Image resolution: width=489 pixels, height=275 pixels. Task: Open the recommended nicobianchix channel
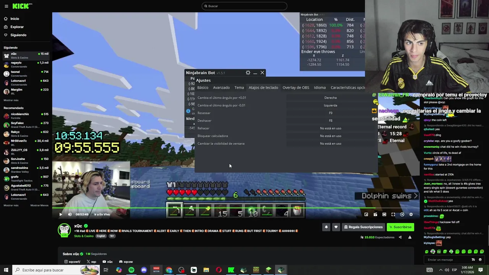click(26, 116)
